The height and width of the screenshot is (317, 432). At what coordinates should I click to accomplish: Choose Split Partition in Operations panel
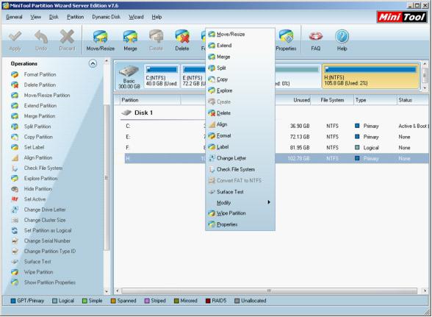click(37, 127)
